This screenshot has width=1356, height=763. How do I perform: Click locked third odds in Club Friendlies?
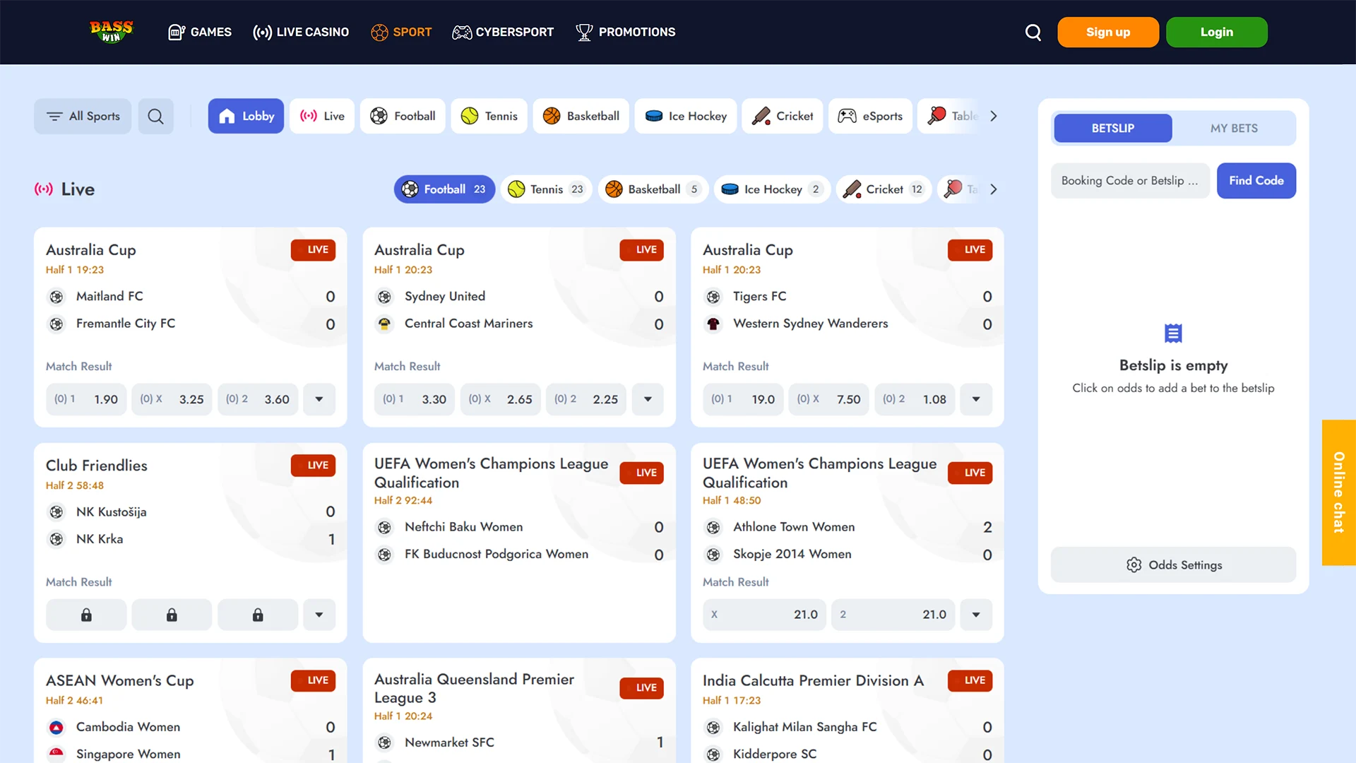pyautogui.click(x=258, y=615)
